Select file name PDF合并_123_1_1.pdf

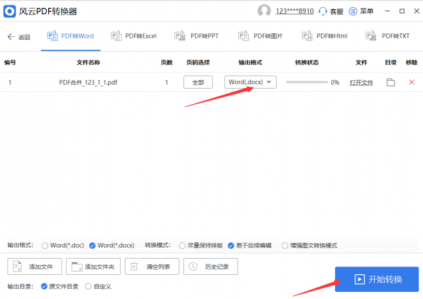pos(89,82)
